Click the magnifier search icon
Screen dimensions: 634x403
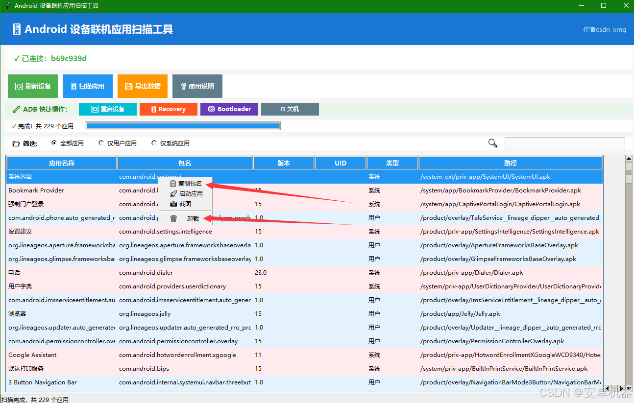click(x=493, y=143)
